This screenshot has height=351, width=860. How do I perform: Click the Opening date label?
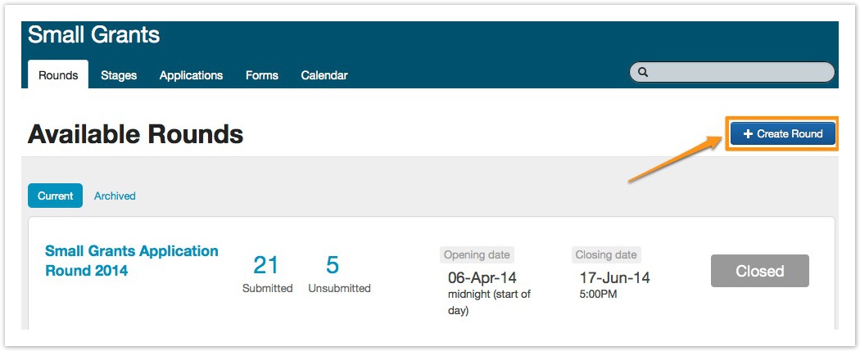pos(477,254)
